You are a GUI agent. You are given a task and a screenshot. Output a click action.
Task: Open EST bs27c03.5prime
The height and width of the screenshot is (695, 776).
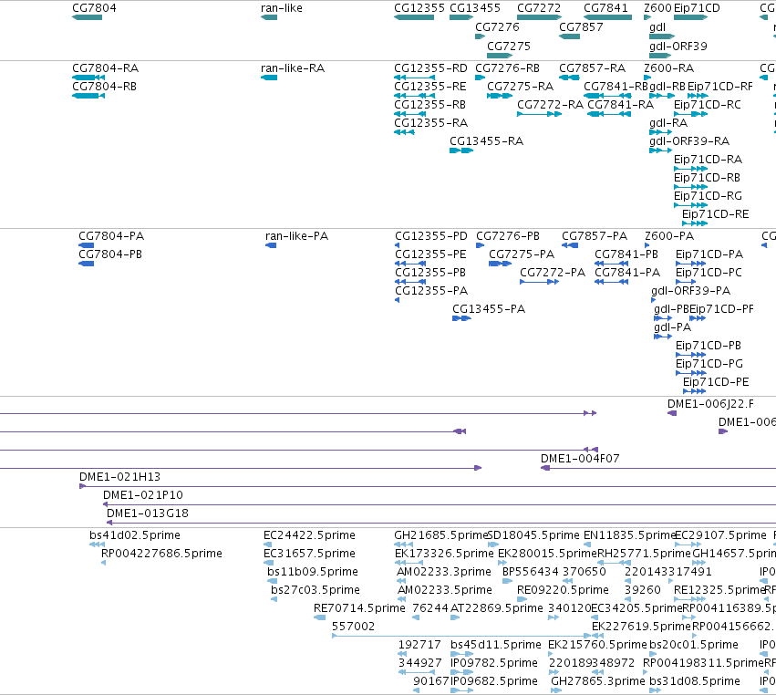(315, 590)
